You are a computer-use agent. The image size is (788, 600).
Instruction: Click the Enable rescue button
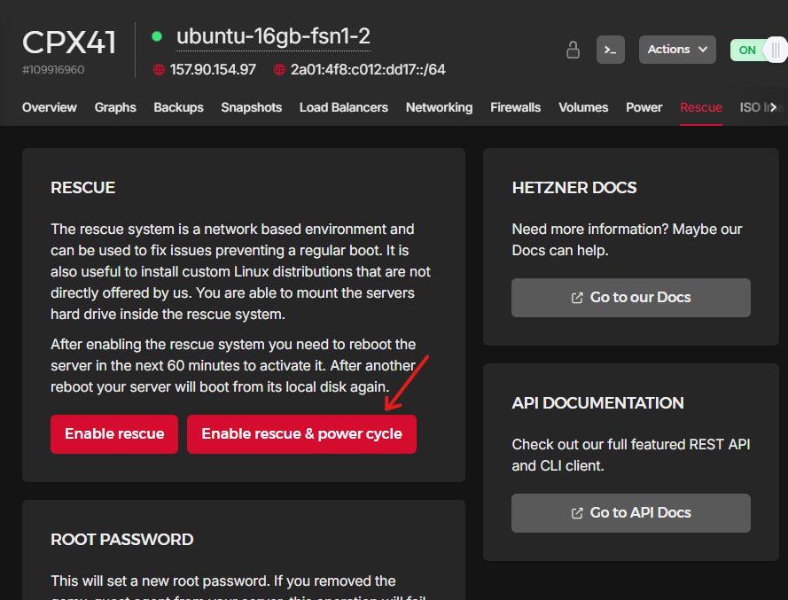114,434
